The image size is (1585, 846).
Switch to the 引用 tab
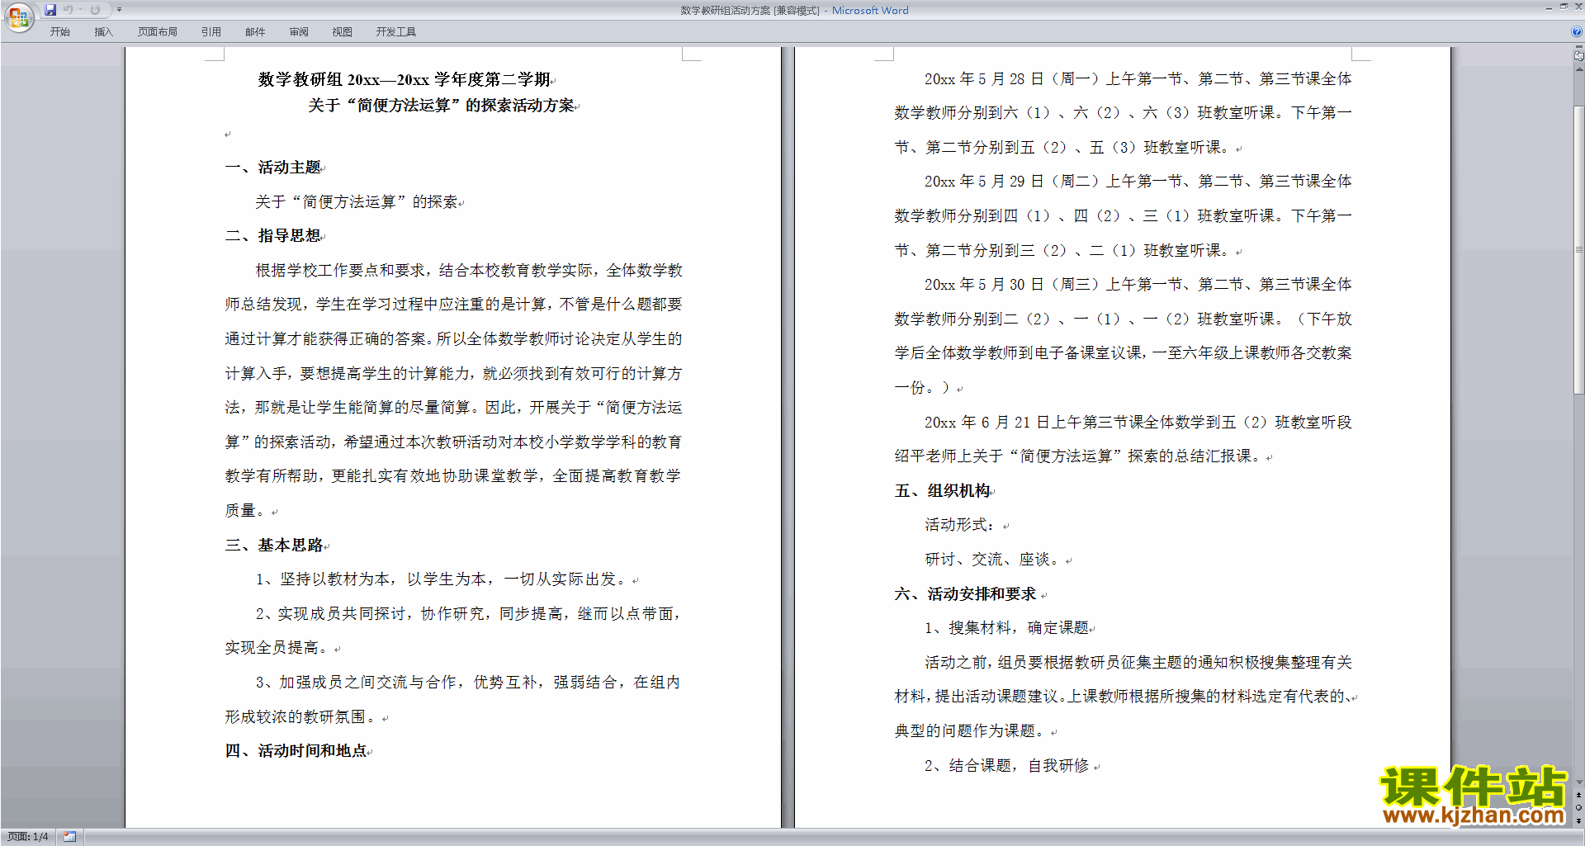click(211, 31)
